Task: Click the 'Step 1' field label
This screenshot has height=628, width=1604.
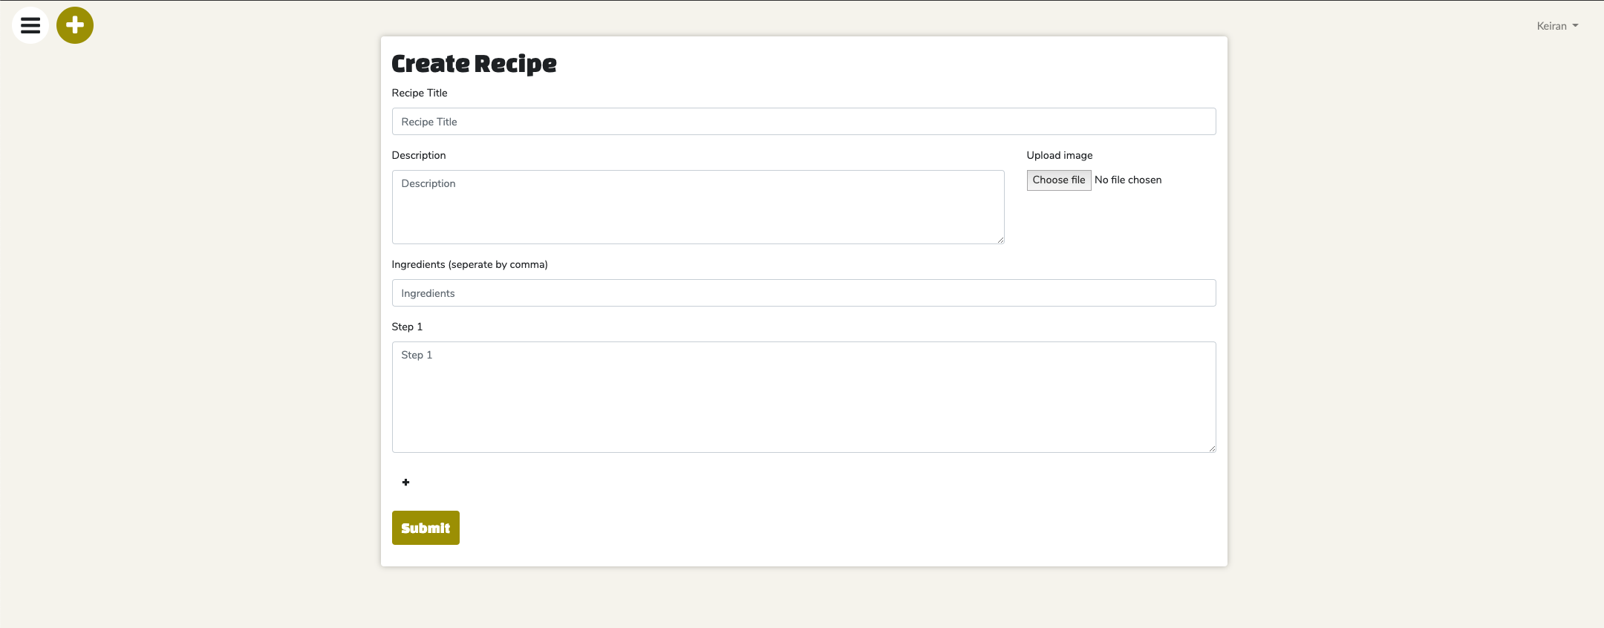Action: coord(407,327)
